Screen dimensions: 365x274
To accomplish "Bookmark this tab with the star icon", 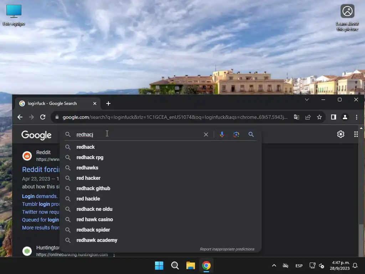I will click(319, 117).
